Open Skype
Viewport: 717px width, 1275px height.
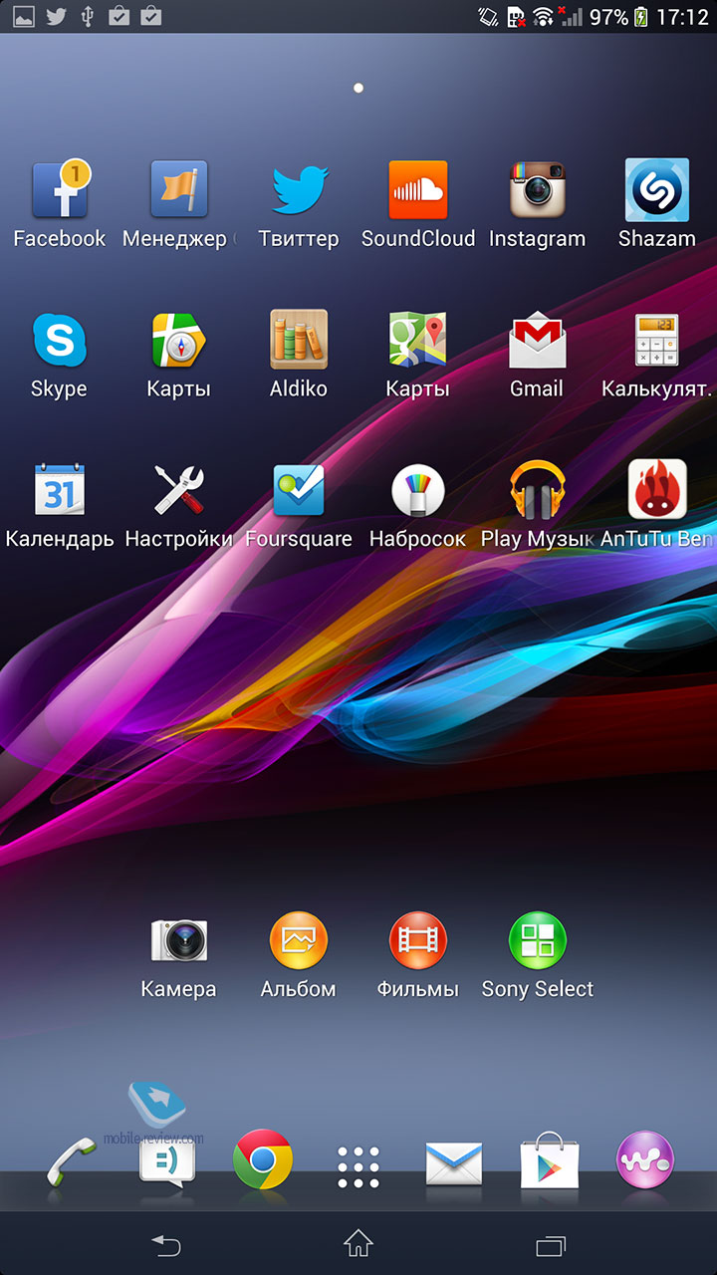coord(60,340)
